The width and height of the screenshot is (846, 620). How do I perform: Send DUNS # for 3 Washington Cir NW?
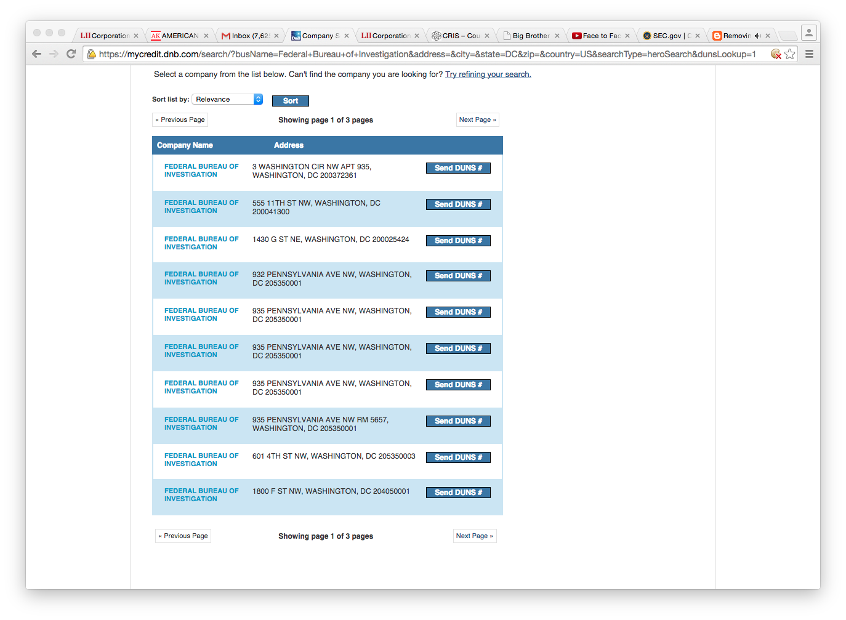point(458,168)
